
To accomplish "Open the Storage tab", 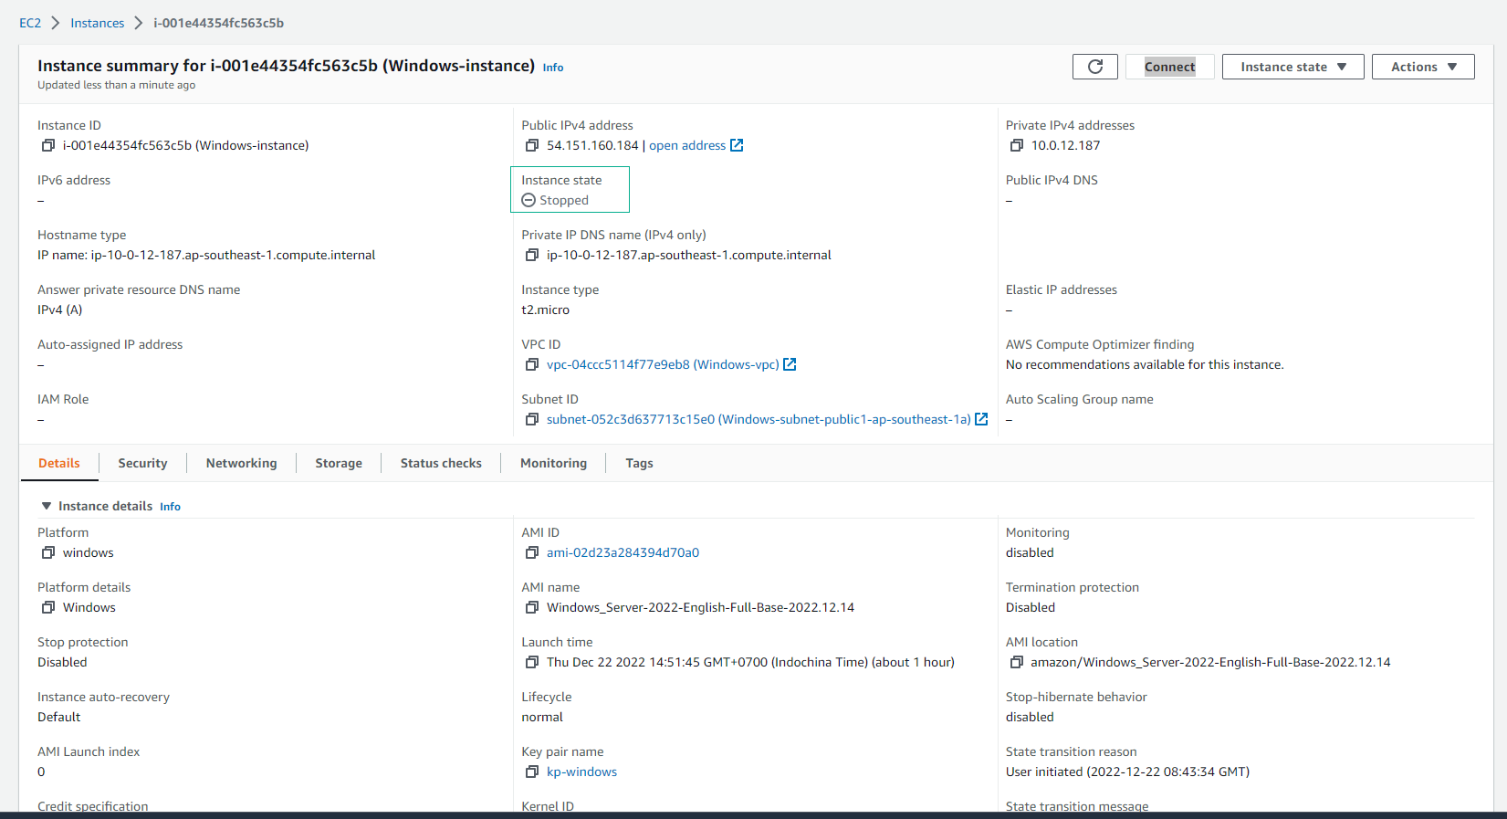I will 339,463.
